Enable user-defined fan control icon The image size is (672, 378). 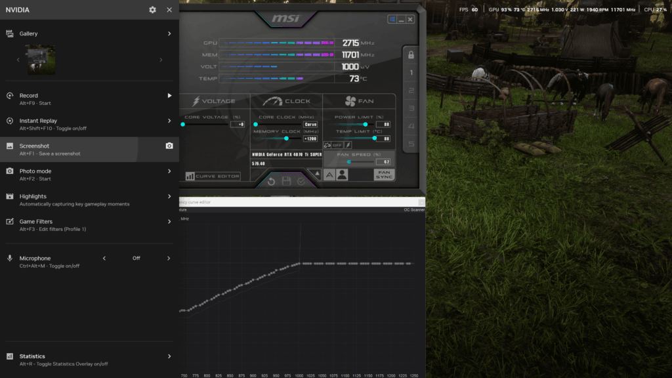pyautogui.click(x=342, y=175)
